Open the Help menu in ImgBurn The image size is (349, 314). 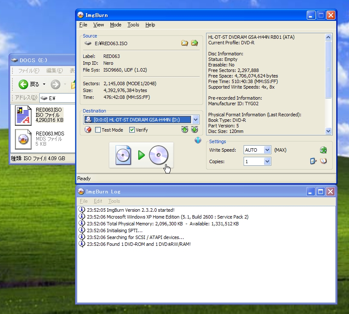click(150, 25)
